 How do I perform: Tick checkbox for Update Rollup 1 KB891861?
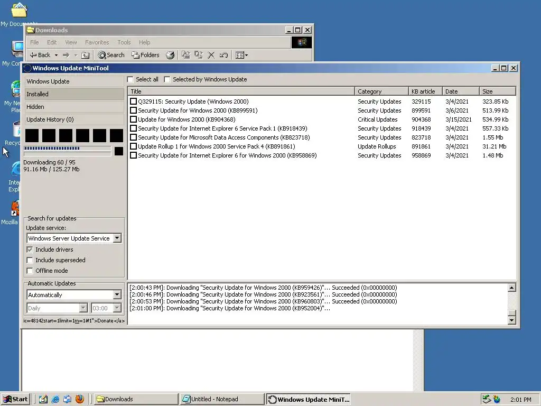tap(133, 146)
